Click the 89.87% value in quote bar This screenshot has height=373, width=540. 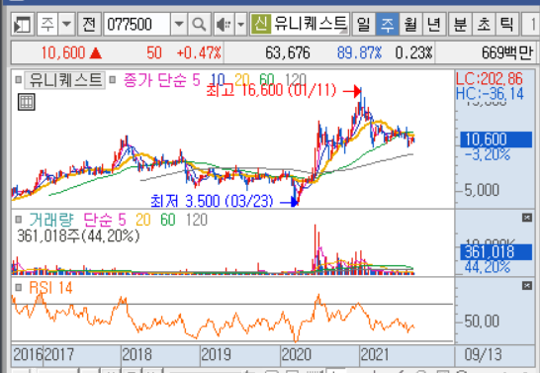coord(360,52)
